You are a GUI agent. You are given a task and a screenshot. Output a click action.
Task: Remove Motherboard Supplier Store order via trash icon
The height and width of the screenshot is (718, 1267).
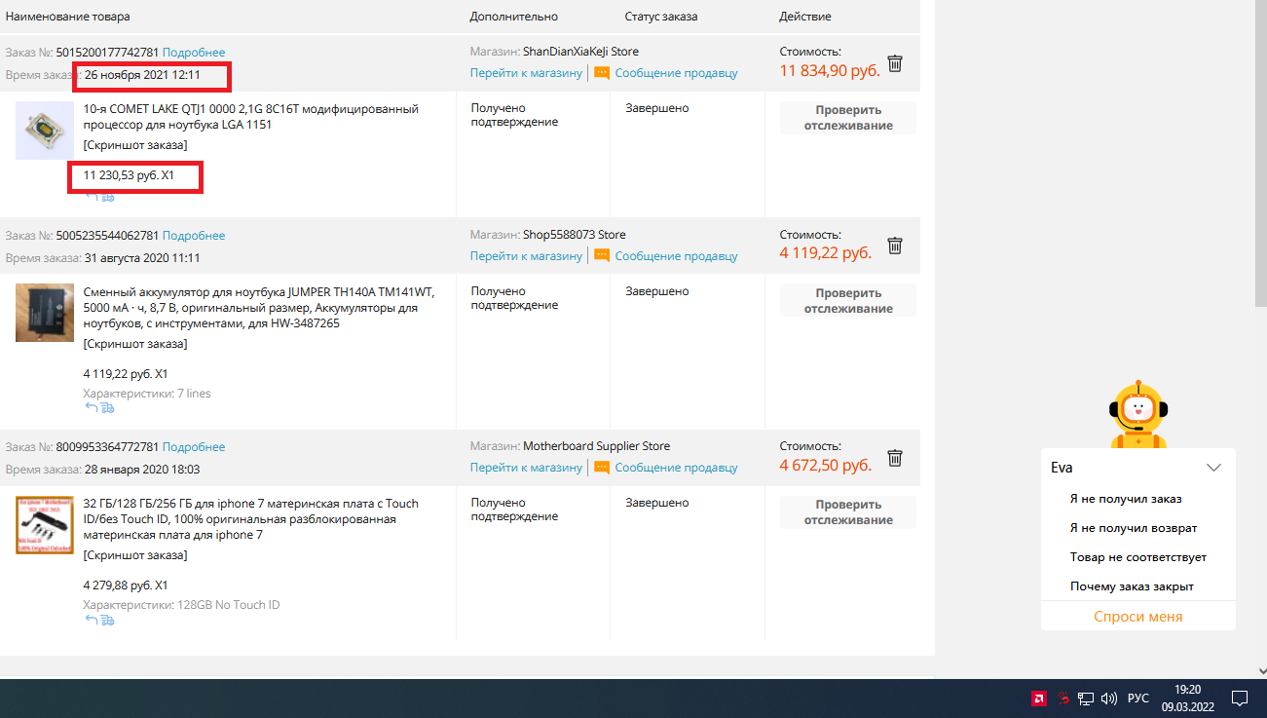point(895,458)
